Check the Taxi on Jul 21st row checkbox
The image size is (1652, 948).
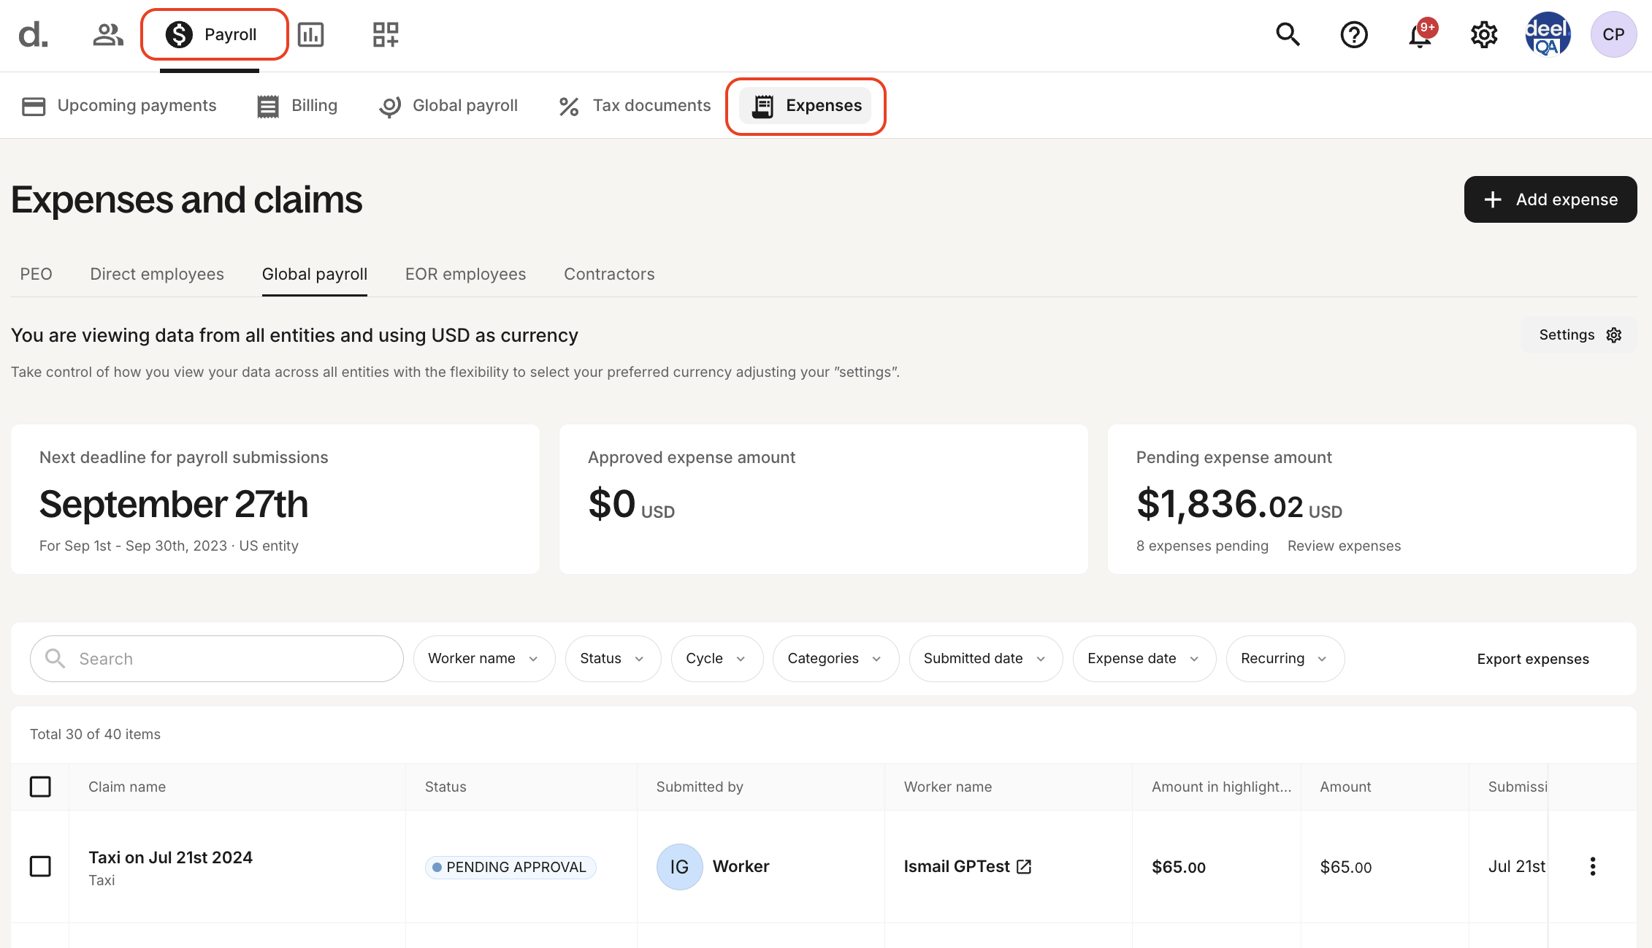coord(40,866)
